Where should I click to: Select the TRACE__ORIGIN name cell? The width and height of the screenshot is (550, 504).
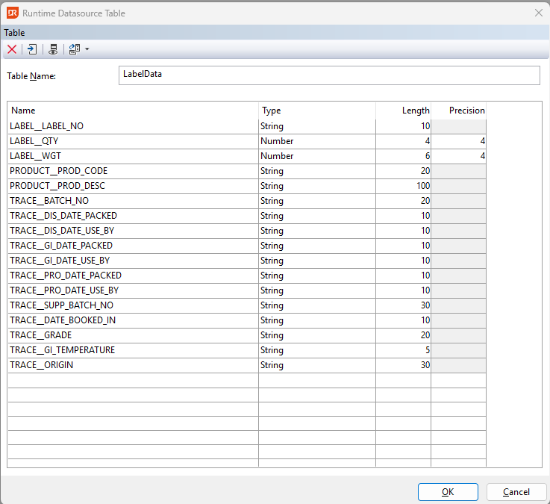[133, 365]
